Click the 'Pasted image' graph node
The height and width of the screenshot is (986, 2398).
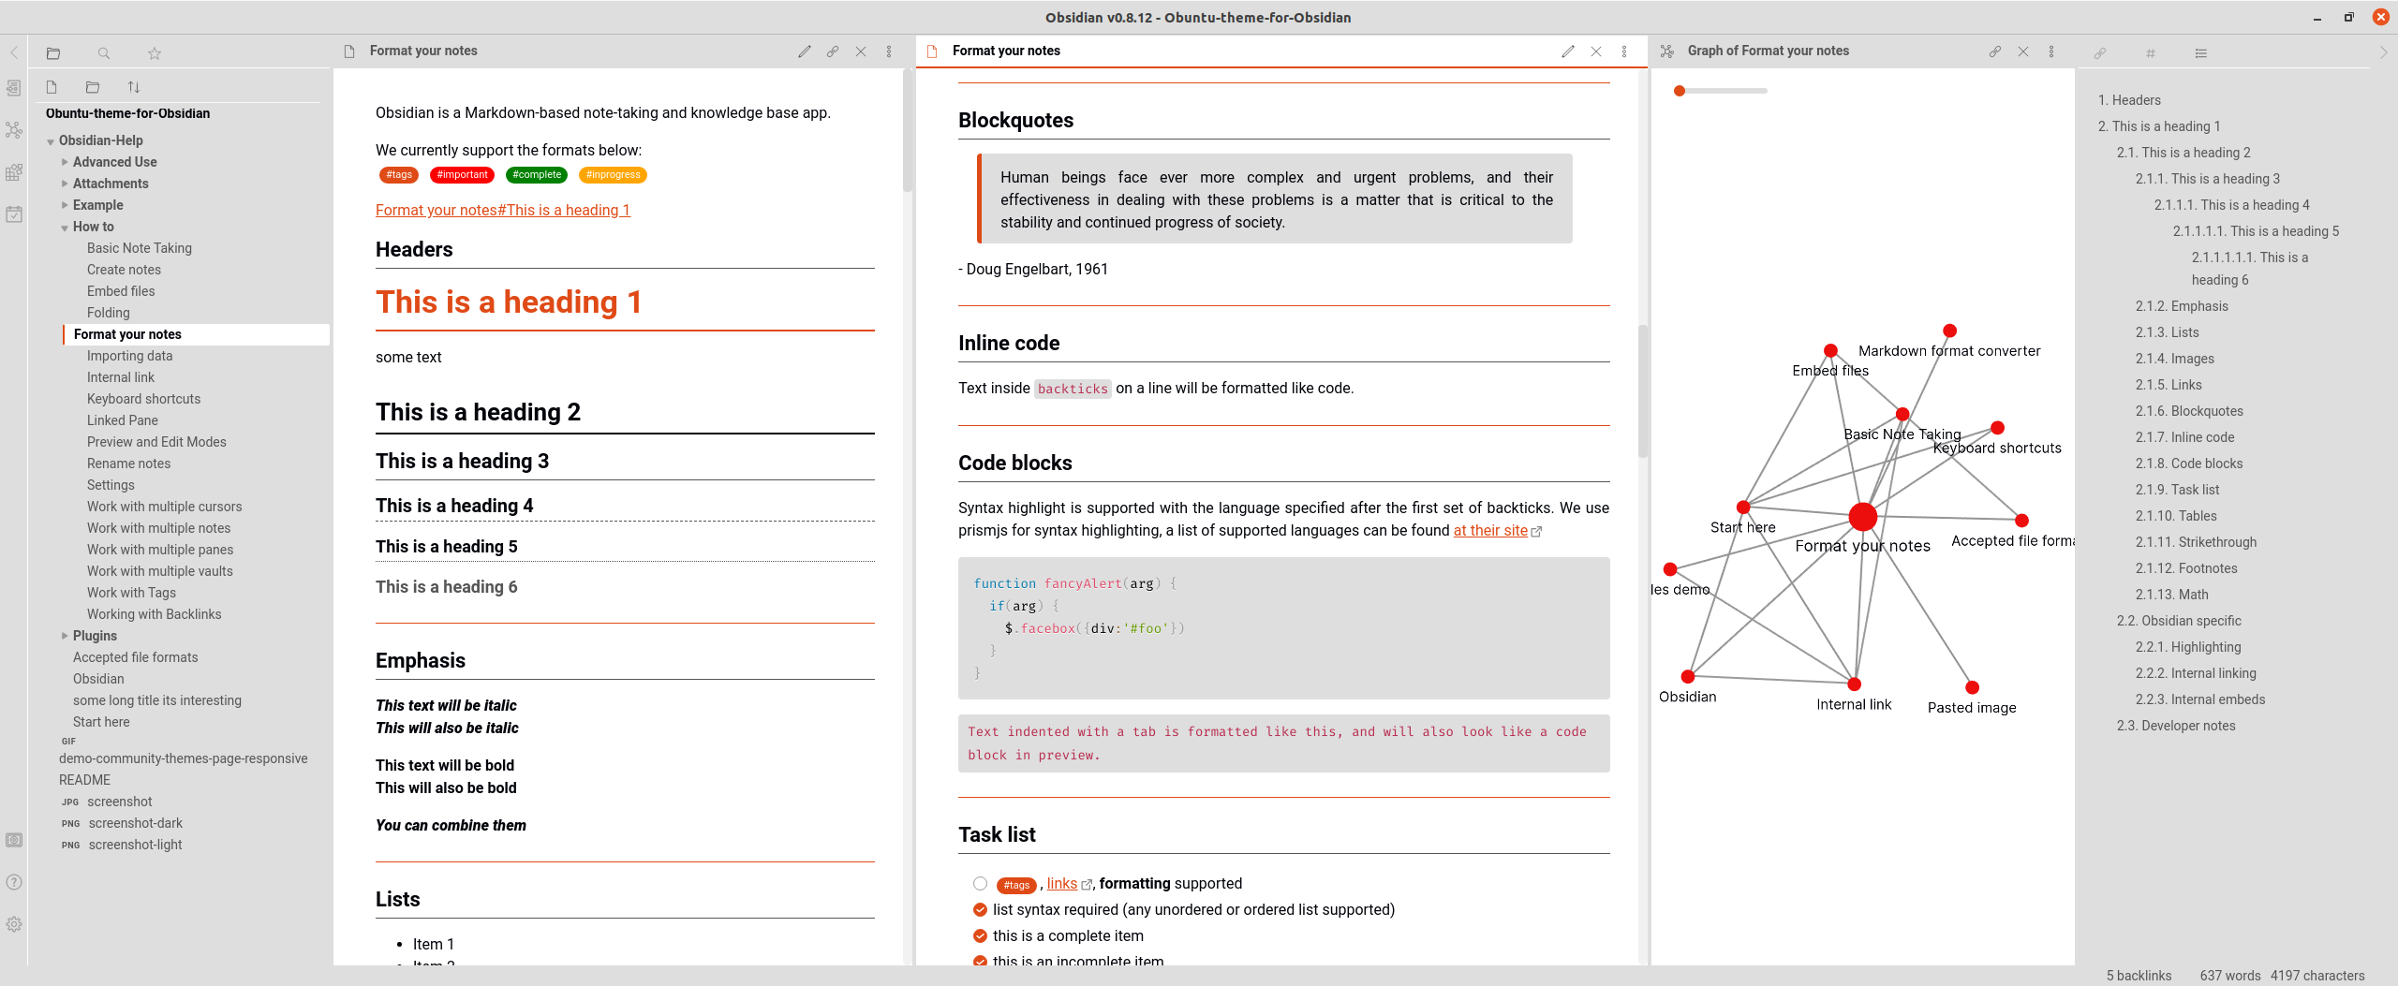[1972, 687]
